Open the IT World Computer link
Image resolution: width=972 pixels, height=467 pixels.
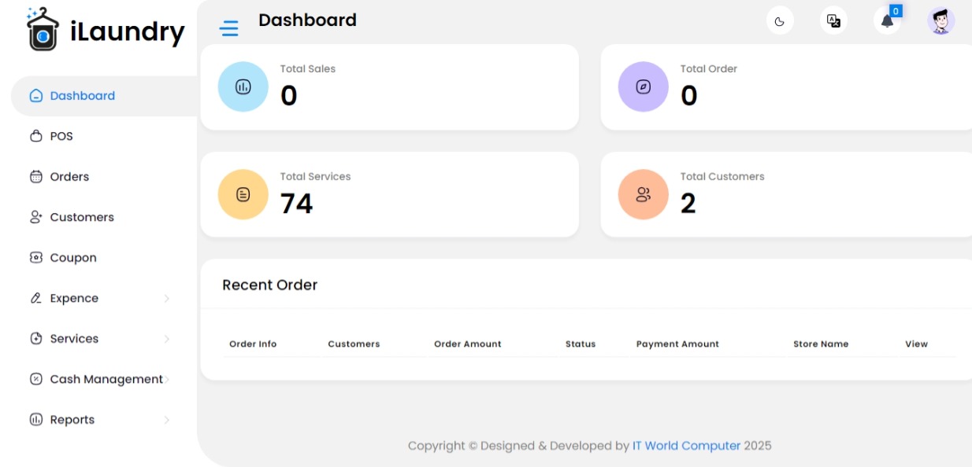[x=686, y=446]
